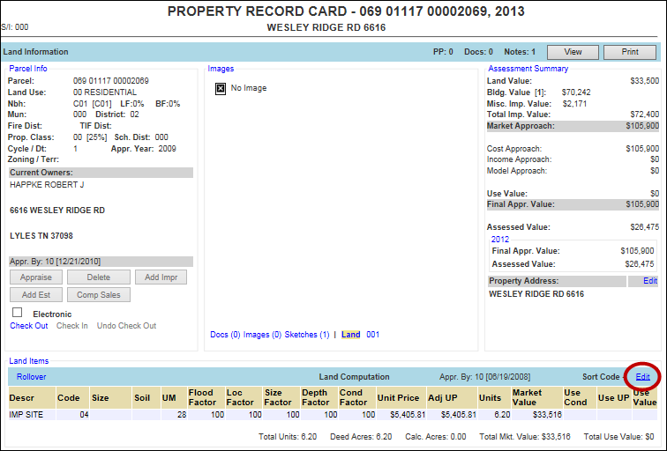The height and width of the screenshot is (451, 667).
Task: Click the Appraise button
Action: [35, 277]
